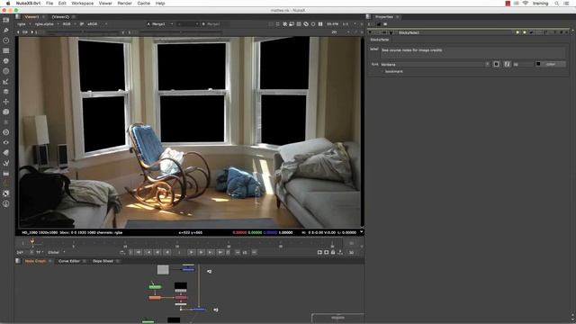Open the Time nodes toolbar menu

tap(6, 40)
